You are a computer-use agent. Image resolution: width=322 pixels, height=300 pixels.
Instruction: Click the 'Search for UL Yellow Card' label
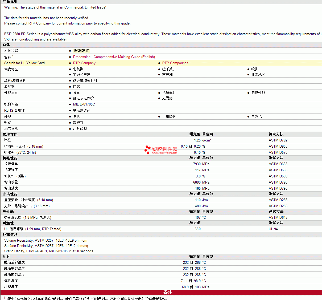pyautogui.click(x=24, y=63)
